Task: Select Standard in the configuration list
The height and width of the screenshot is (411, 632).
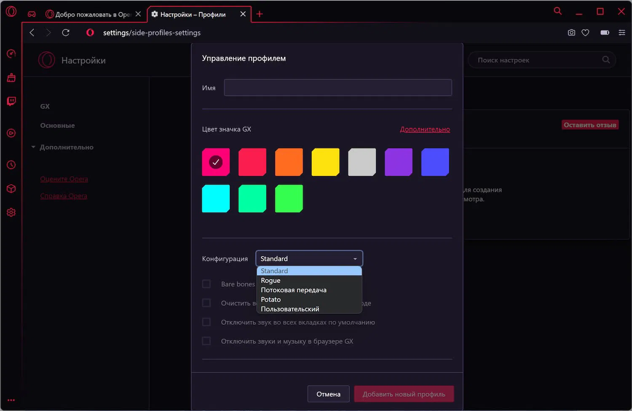Action: click(309, 271)
